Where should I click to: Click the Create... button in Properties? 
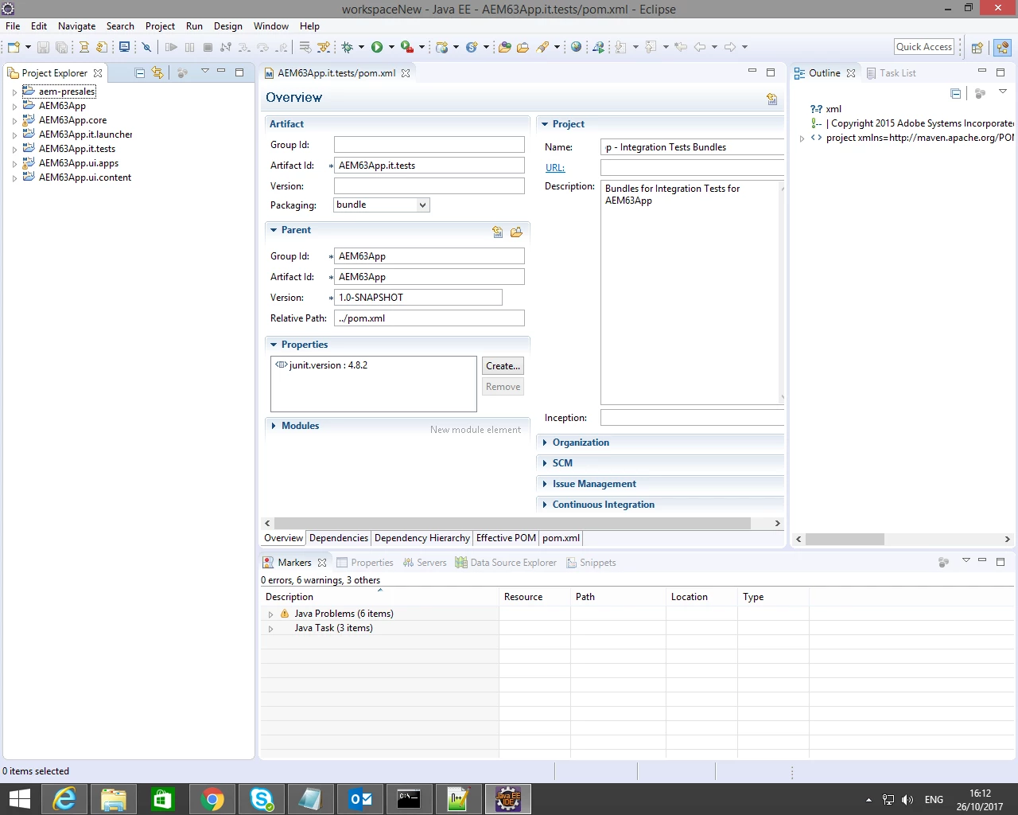click(503, 366)
